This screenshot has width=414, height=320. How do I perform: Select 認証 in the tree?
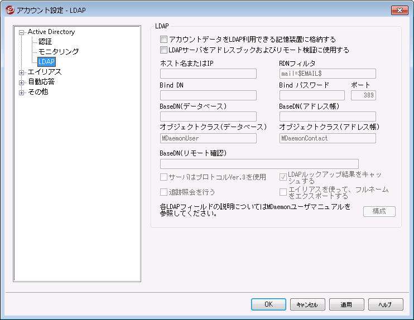pos(45,42)
